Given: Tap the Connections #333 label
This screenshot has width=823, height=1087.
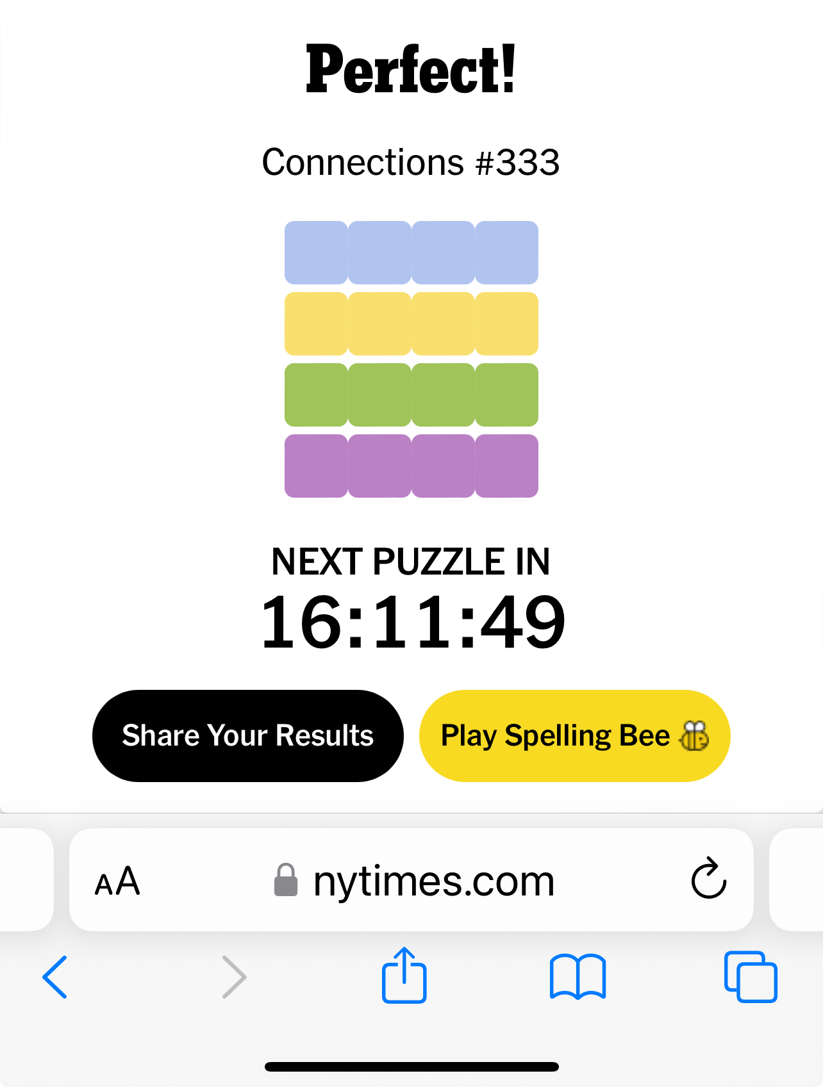Looking at the screenshot, I should tap(411, 162).
